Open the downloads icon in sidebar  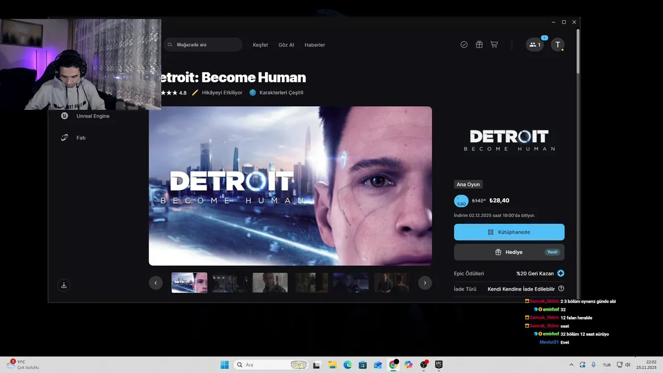(64, 285)
